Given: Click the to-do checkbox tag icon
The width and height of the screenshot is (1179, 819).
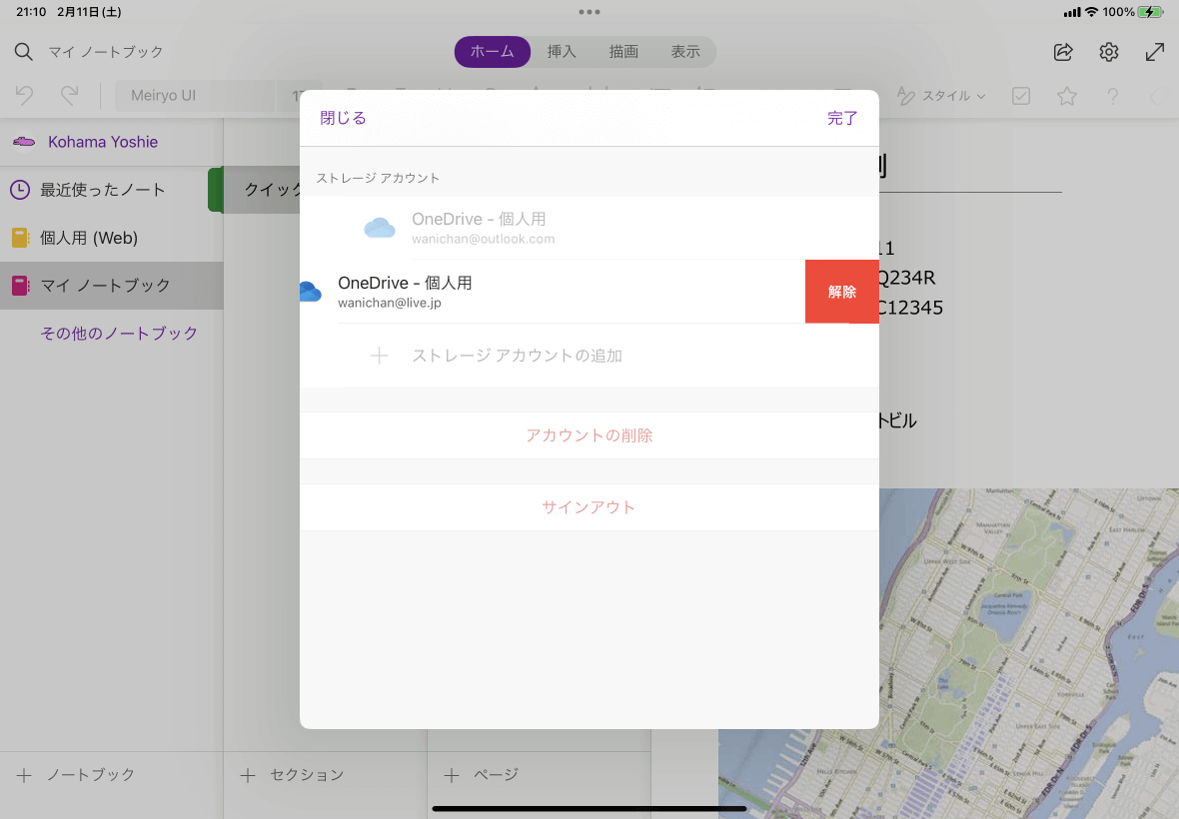Looking at the screenshot, I should (x=1020, y=96).
